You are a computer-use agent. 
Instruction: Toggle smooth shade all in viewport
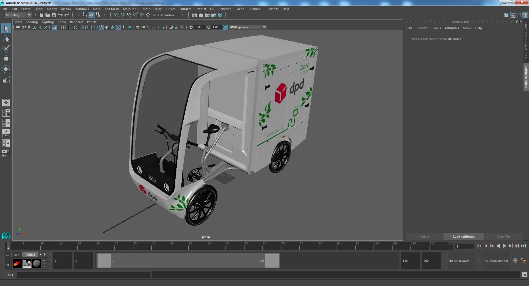pyautogui.click(x=101, y=27)
